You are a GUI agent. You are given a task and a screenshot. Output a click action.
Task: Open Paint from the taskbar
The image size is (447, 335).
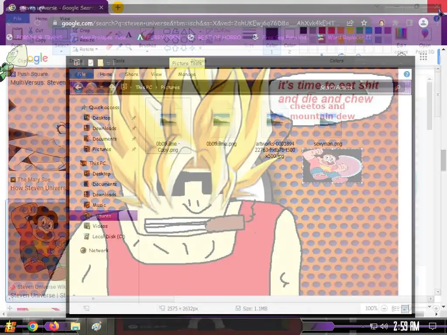96,326
